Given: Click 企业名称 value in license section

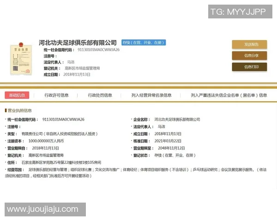Looking at the screenshot, I should coord(177,120).
